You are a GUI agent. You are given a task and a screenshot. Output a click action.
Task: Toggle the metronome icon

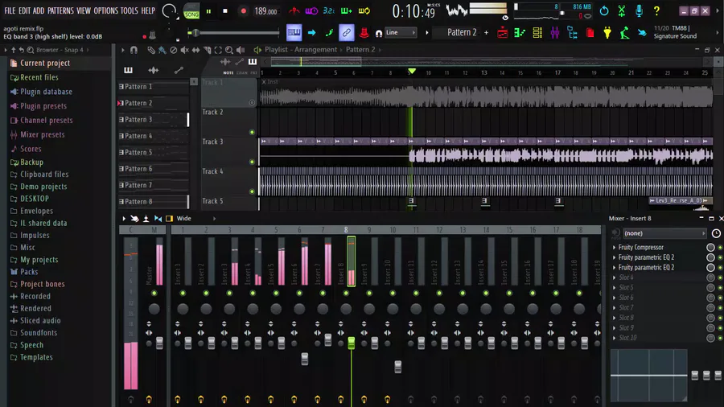click(x=294, y=10)
